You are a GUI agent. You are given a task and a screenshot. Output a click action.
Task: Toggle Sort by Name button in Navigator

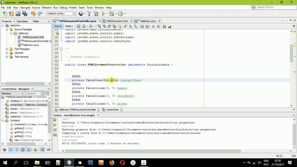pyautogui.click(x=42, y=150)
